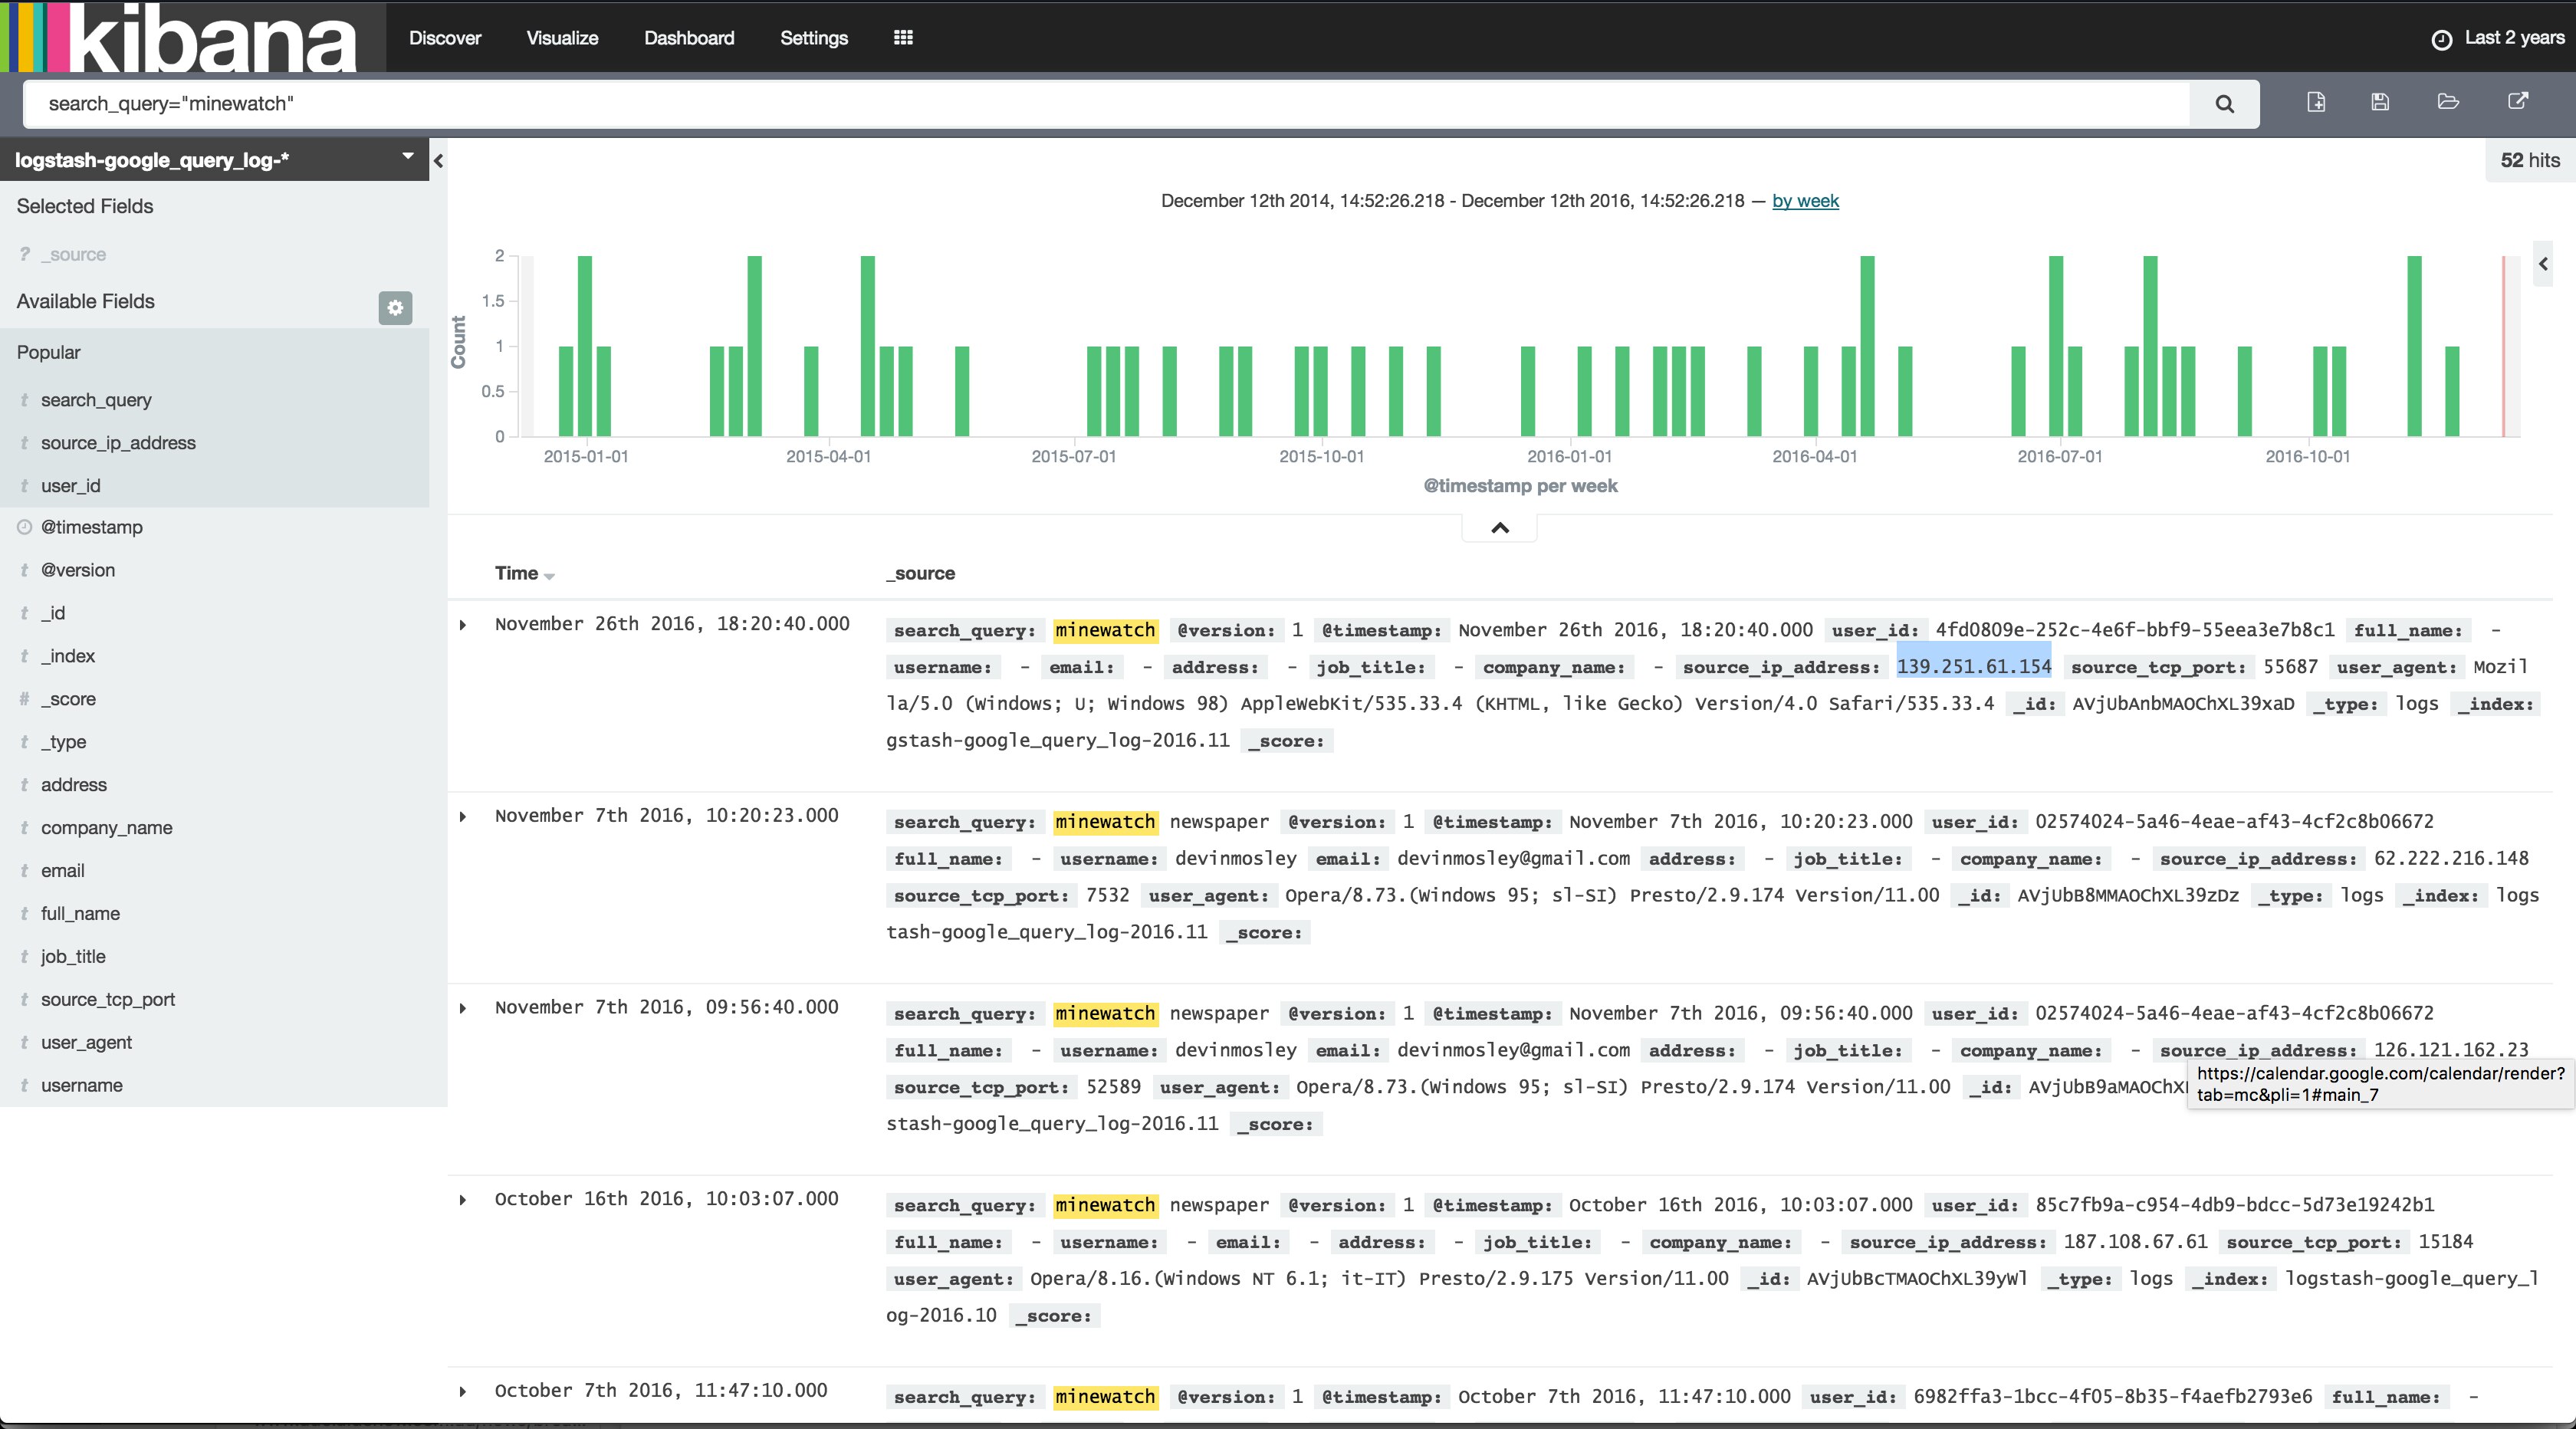Click the by week interval link
Image resolution: width=2576 pixels, height=1429 pixels.
click(1804, 201)
